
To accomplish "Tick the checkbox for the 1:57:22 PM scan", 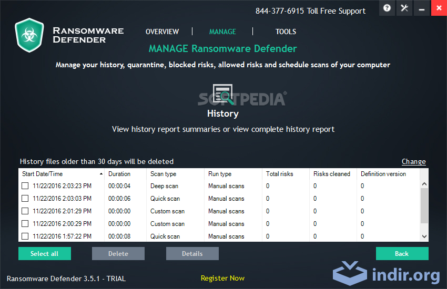I will pyautogui.click(x=25, y=236).
